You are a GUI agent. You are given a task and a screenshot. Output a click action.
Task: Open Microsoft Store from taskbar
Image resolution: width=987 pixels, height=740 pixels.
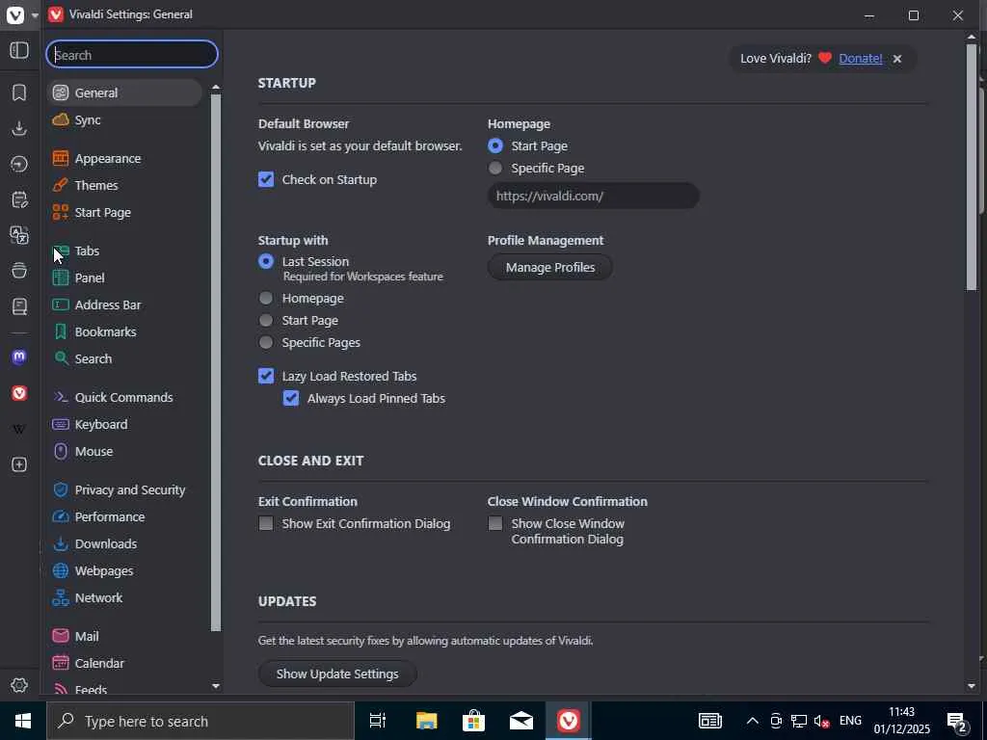click(473, 721)
